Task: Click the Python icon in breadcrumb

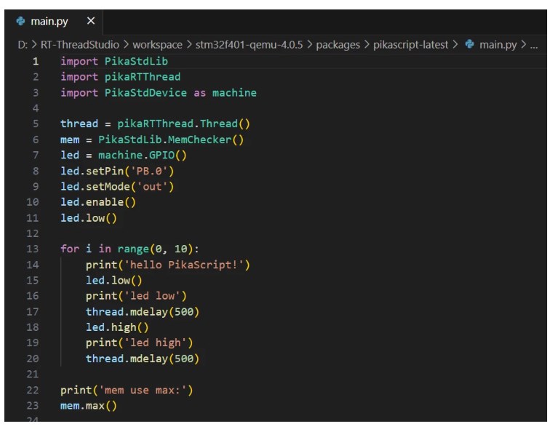Action: tap(469, 44)
